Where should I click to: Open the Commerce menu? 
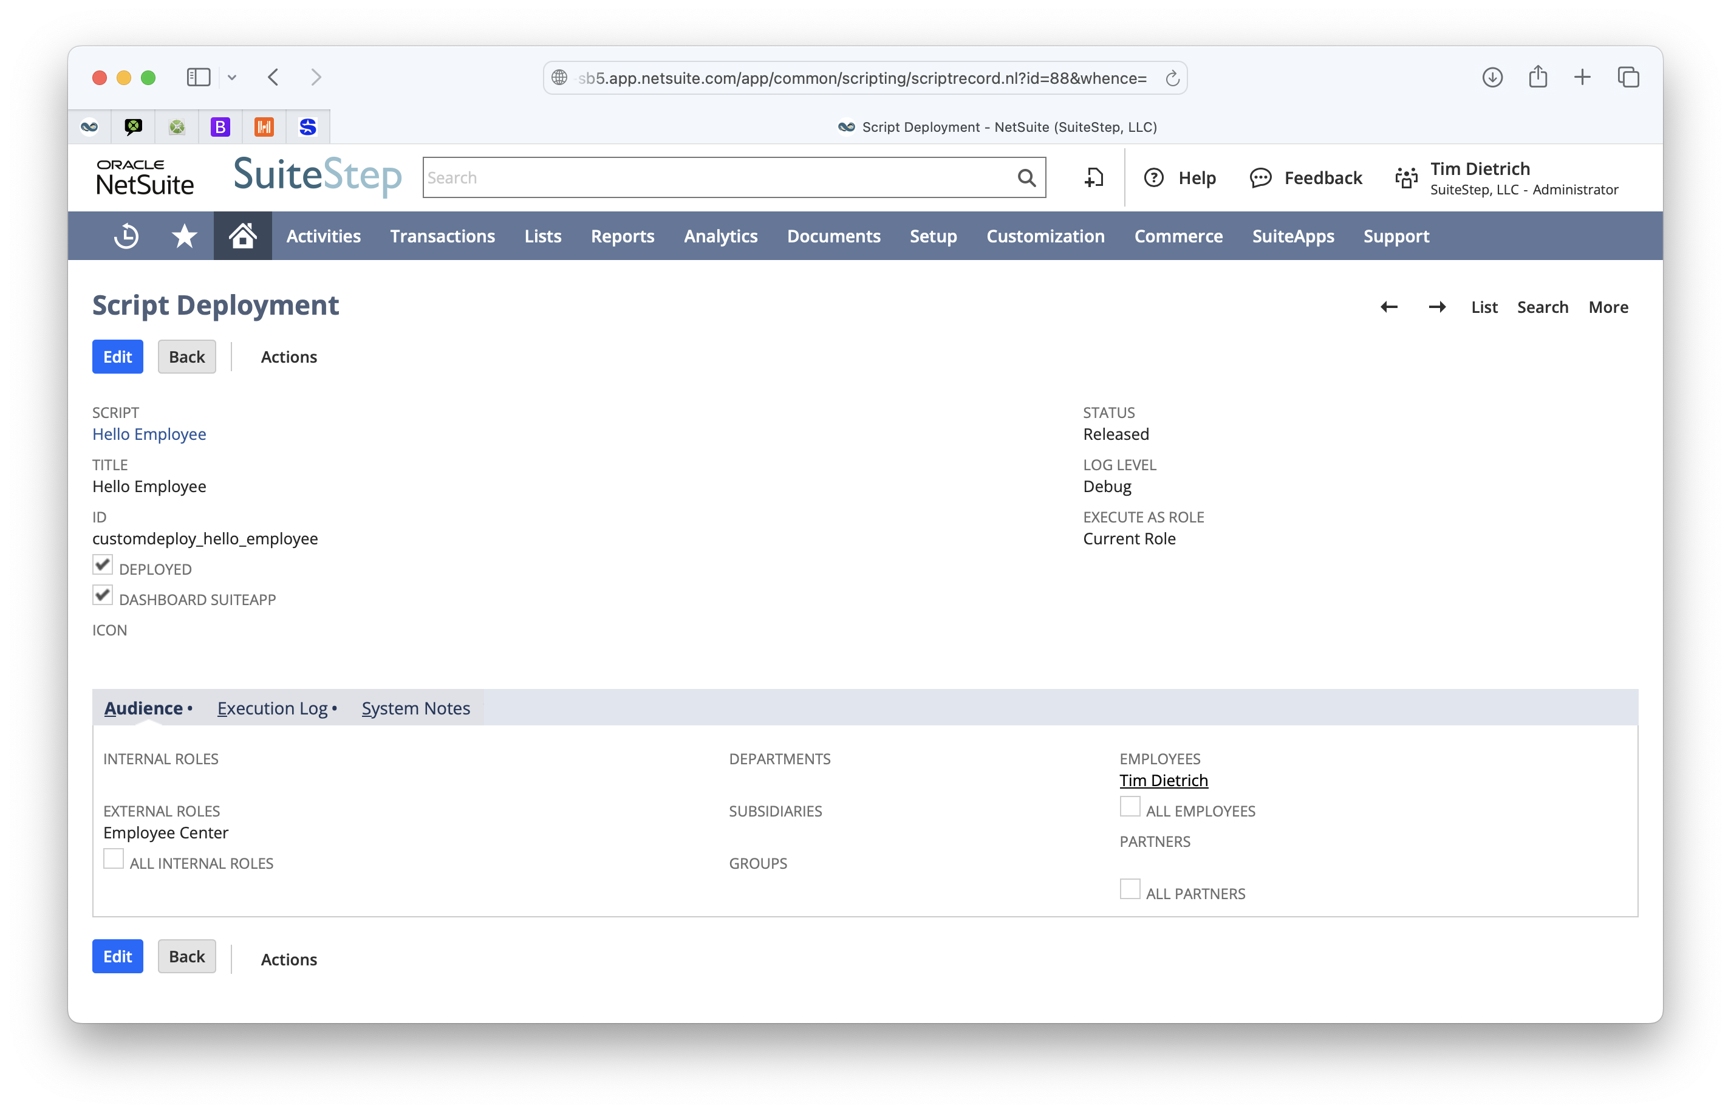tap(1178, 236)
